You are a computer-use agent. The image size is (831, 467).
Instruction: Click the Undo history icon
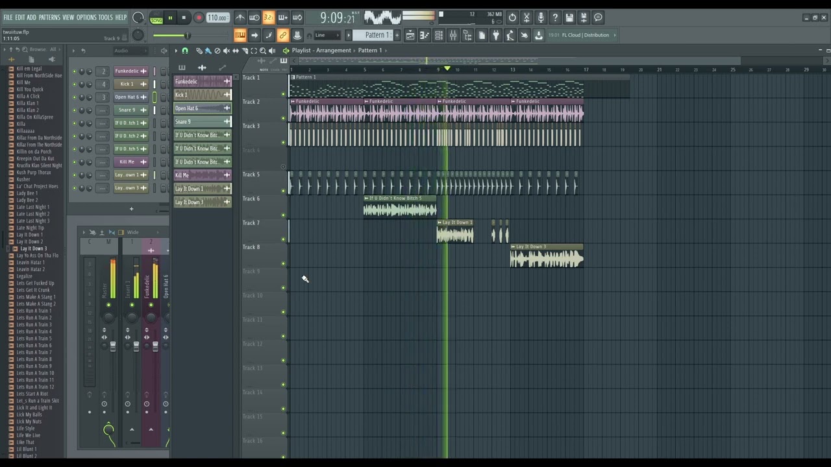[x=512, y=18]
